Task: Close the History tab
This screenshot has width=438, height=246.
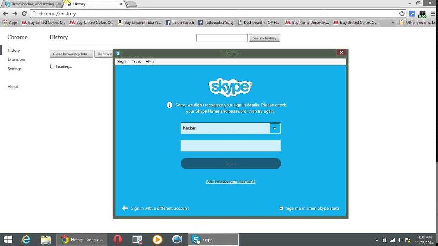Action: click(121, 4)
